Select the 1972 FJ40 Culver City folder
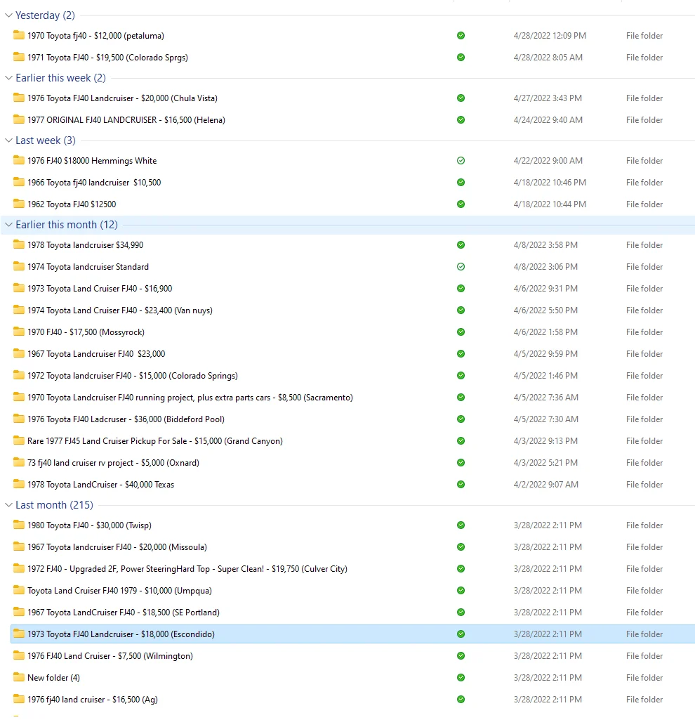The height and width of the screenshot is (720, 695). pos(187,569)
